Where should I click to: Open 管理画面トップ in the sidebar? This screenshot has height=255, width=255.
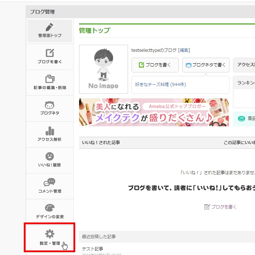pos(50,31)
